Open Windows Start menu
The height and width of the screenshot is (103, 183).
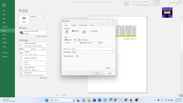47,100
